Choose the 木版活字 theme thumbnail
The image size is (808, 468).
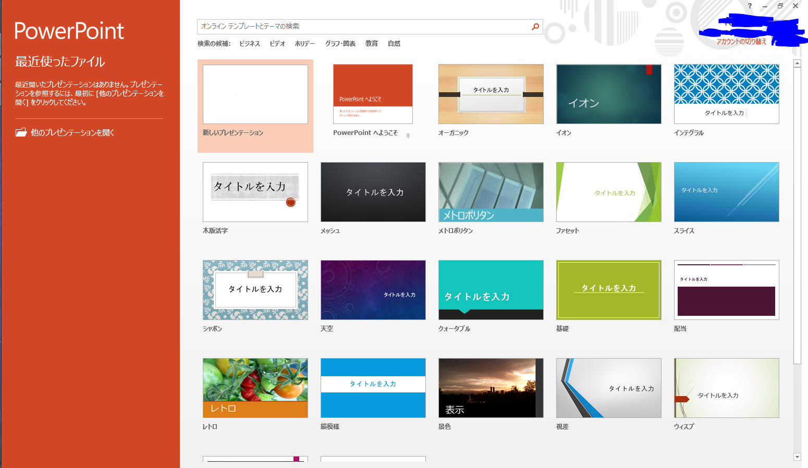click(x=255, y=192)
